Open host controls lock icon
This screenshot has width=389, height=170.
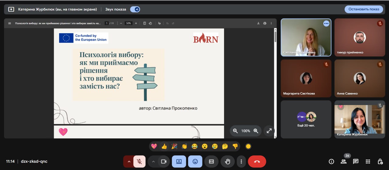pos(380,161)
